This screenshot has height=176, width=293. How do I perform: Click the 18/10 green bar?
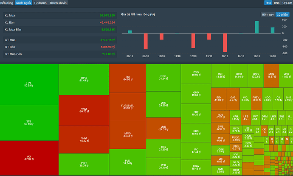point(257,27)
